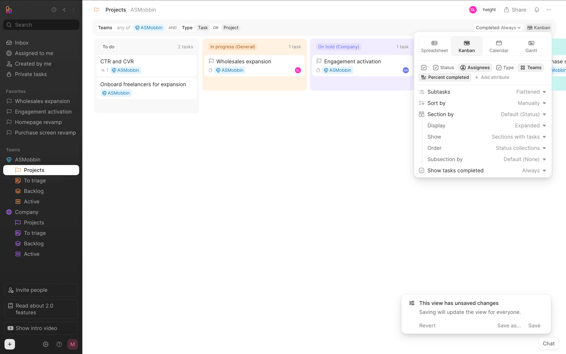Screen dimensions: 566x354
Task: Switch to Spreadsheet view tab
Action: coord(434,47)
